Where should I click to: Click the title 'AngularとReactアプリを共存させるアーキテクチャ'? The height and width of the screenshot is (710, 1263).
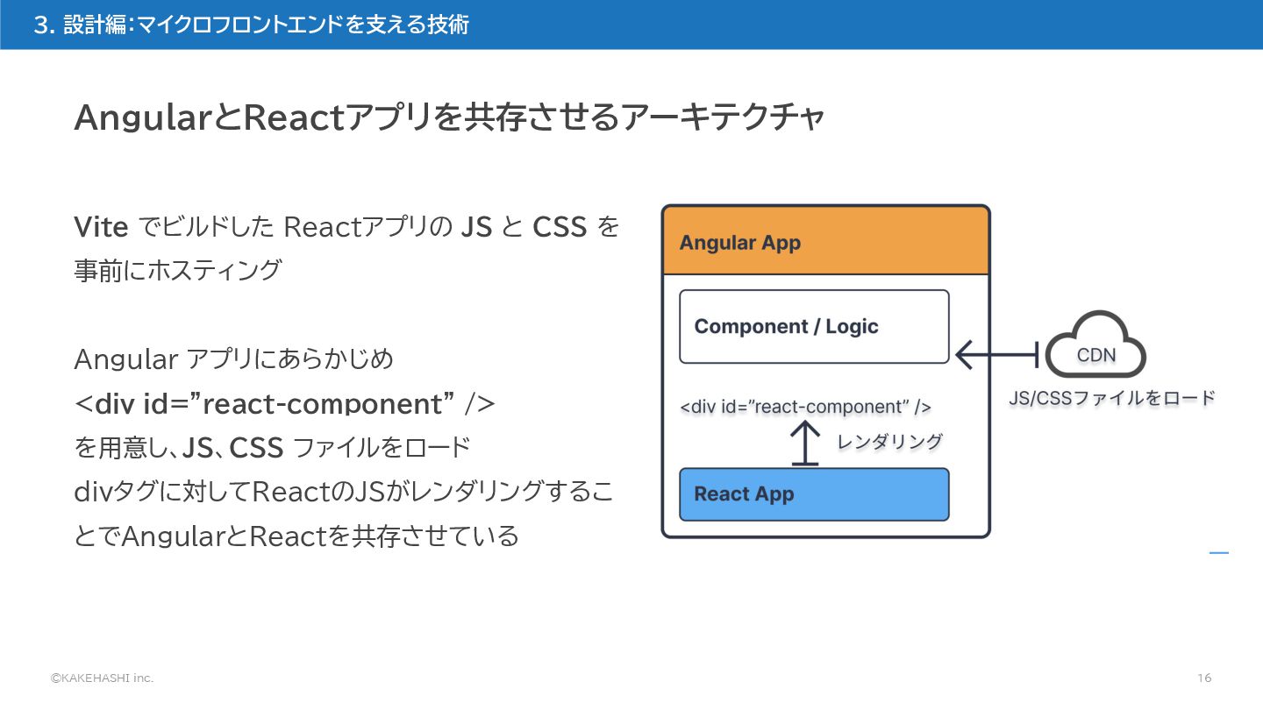coord(450,117)
